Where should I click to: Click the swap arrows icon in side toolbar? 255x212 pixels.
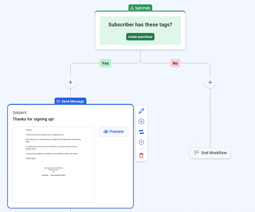141,132
